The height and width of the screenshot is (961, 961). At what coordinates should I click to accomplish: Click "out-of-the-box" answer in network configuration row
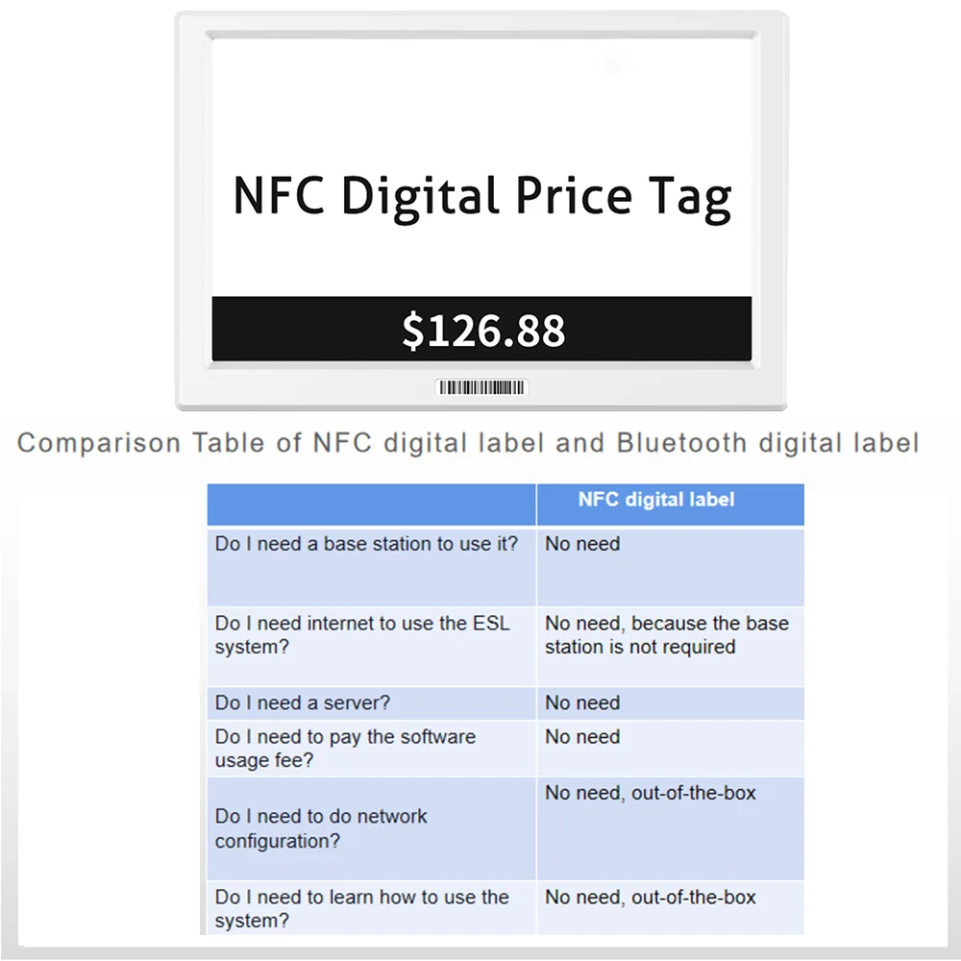pyautogui.click(x=694, y=793)
